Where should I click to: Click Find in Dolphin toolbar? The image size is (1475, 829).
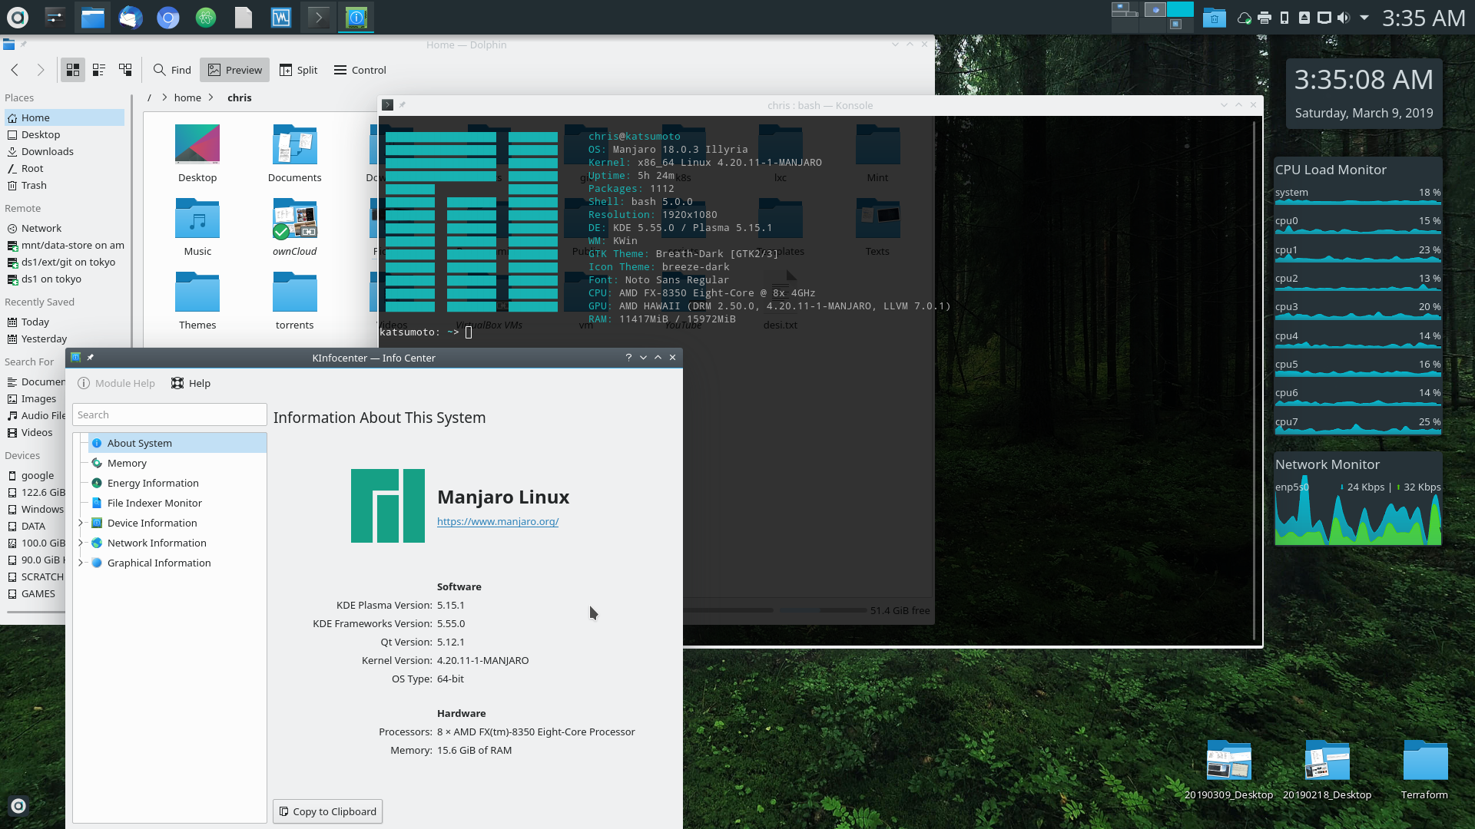[x=172, y=70]
